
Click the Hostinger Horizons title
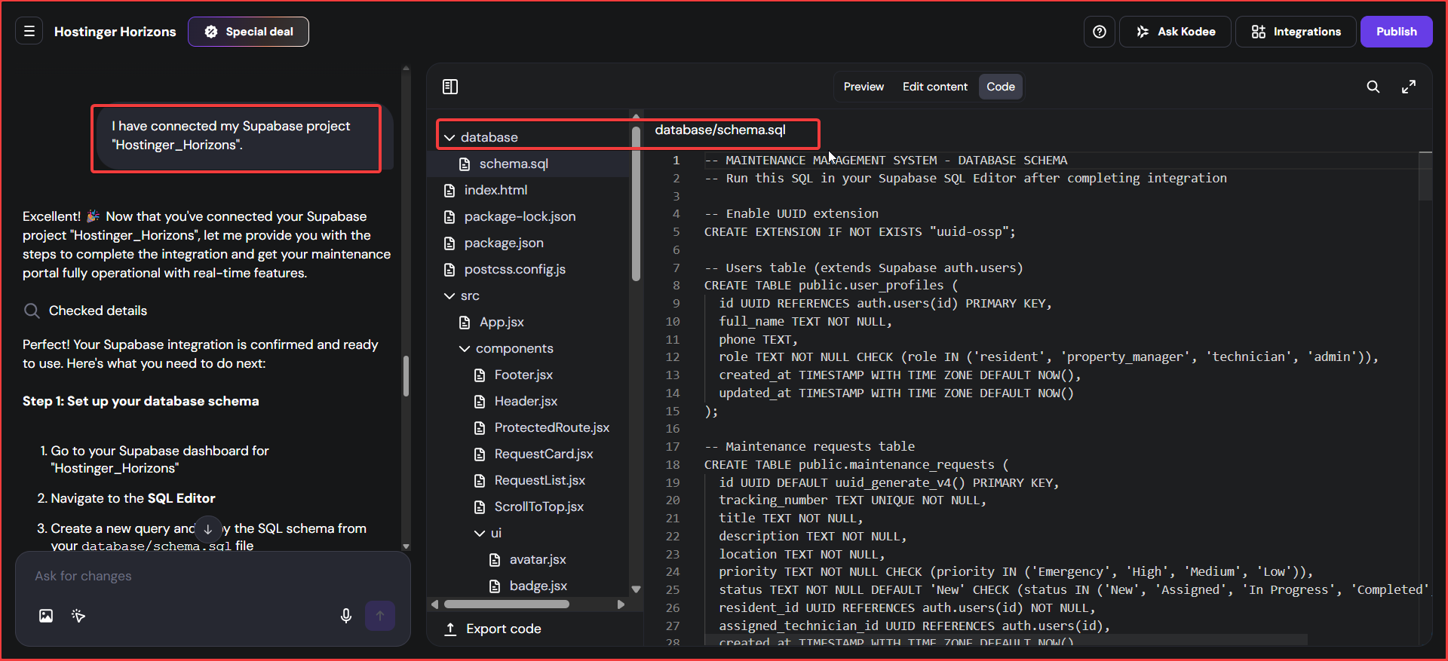click(115, 32)
